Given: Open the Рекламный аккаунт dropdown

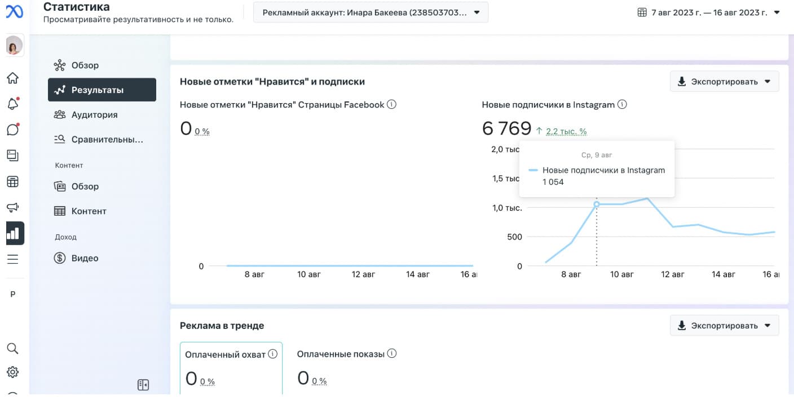Looking at the screenshot, I should [370, 12].
